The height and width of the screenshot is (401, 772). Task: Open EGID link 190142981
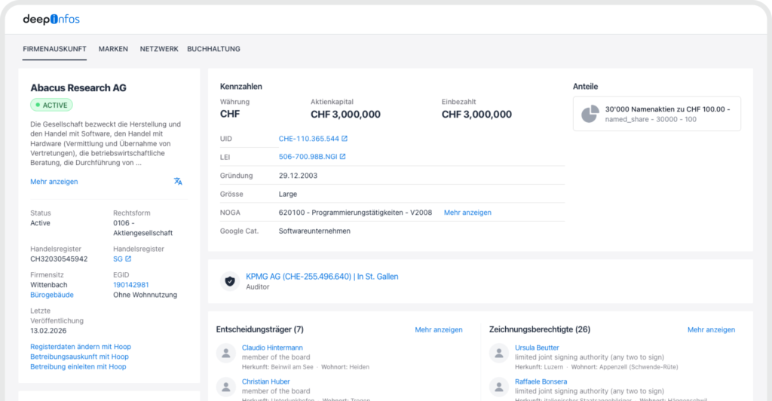131,285
